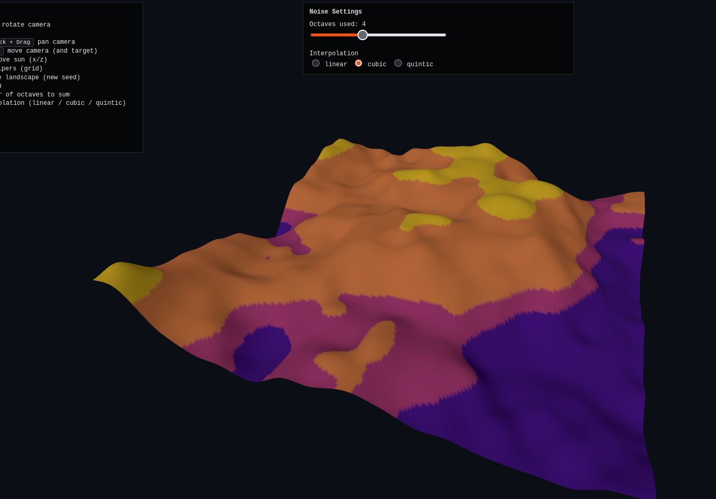Image resolution: width=716 pixels, height=499 pixels.
Task: Enable quintic interpolation radio button
Action: tap(398, 63)
